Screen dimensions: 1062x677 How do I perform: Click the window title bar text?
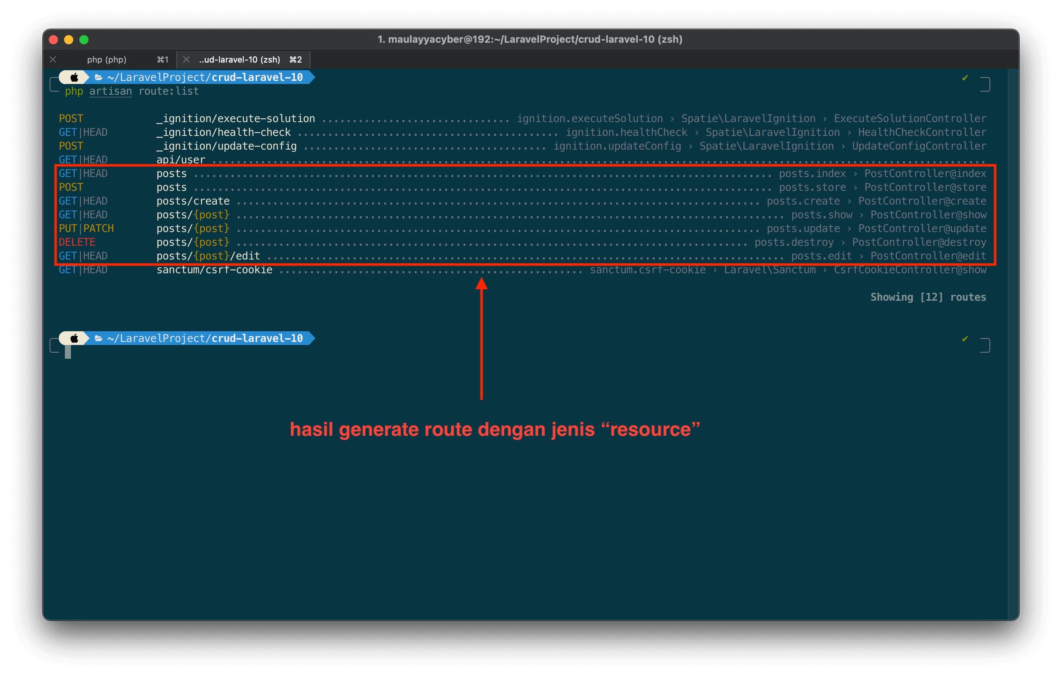(530, 40)
